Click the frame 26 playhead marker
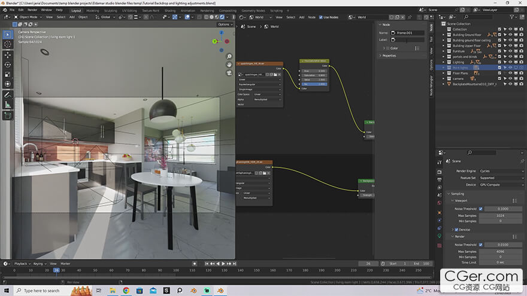The width and height of the screenshot is (527, 296). click(56, 270)
